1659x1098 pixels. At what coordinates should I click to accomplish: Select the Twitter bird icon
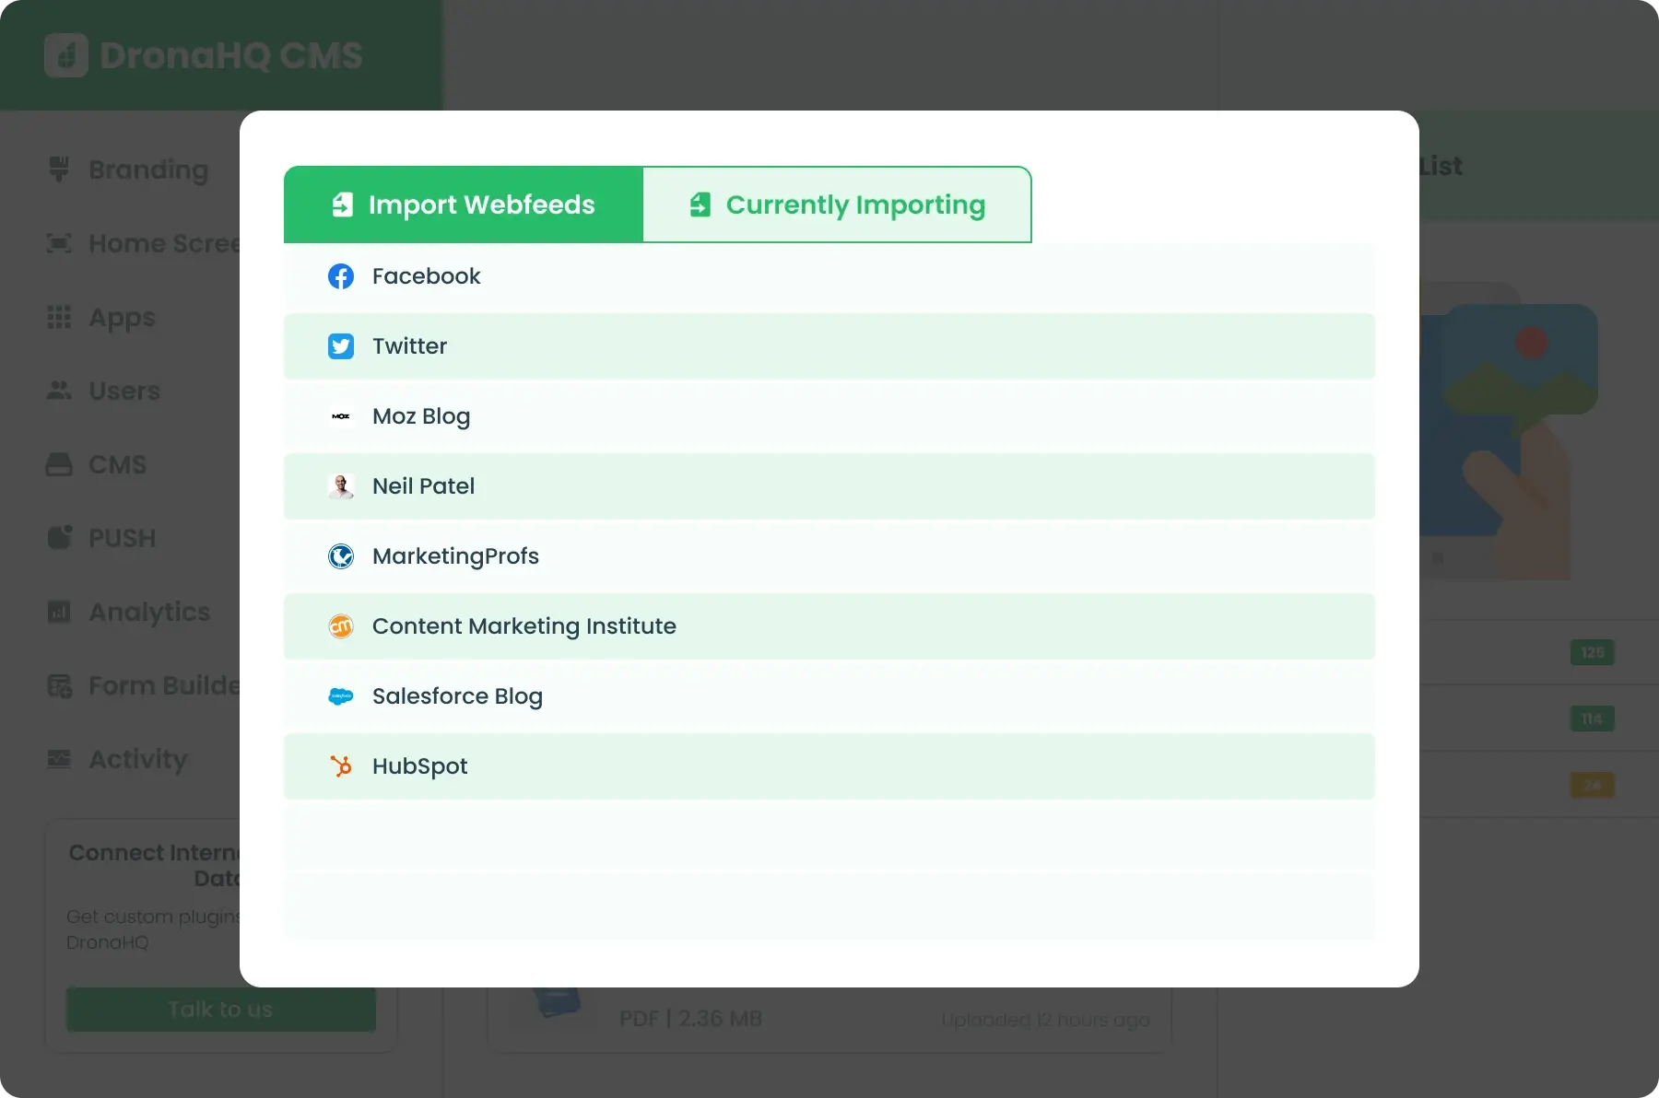coord(341,346)
